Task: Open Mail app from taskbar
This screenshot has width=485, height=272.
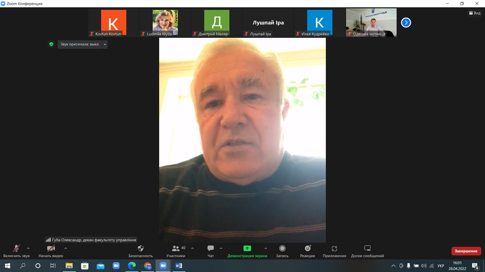Action: pos(100,266)
